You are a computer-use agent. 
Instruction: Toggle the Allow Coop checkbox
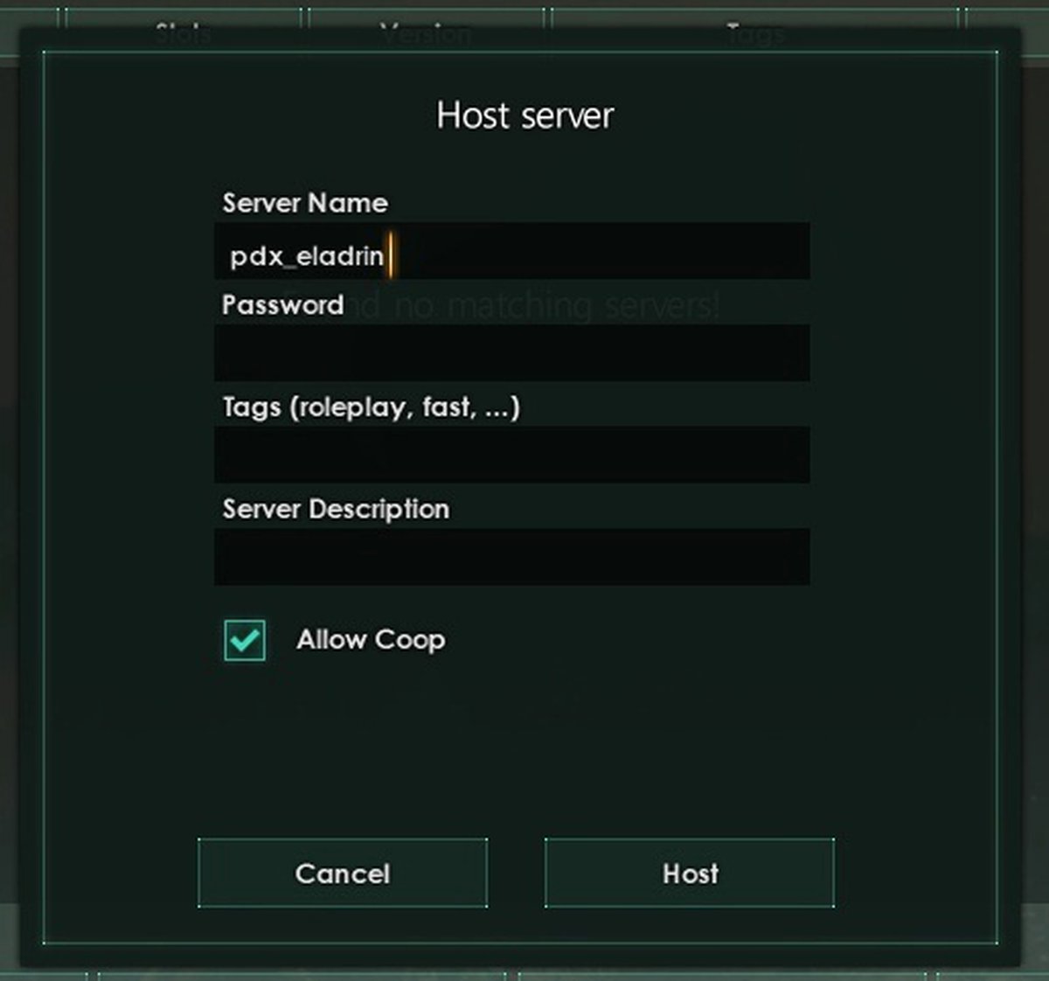pyautogui.click(x=245, y=640)
